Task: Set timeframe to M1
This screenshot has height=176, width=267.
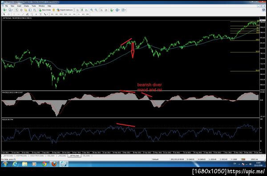Action: point(52,14)
